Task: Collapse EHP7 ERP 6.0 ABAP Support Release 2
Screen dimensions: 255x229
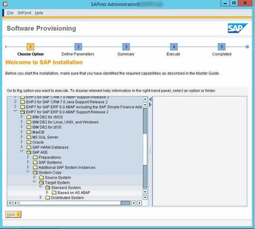Action: coord(16,111)
